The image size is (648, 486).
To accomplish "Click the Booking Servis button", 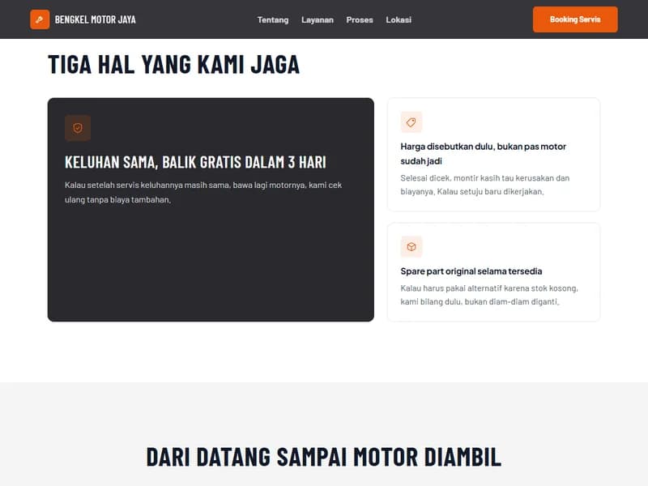I will pyautogui.click(x=575, y=19).
